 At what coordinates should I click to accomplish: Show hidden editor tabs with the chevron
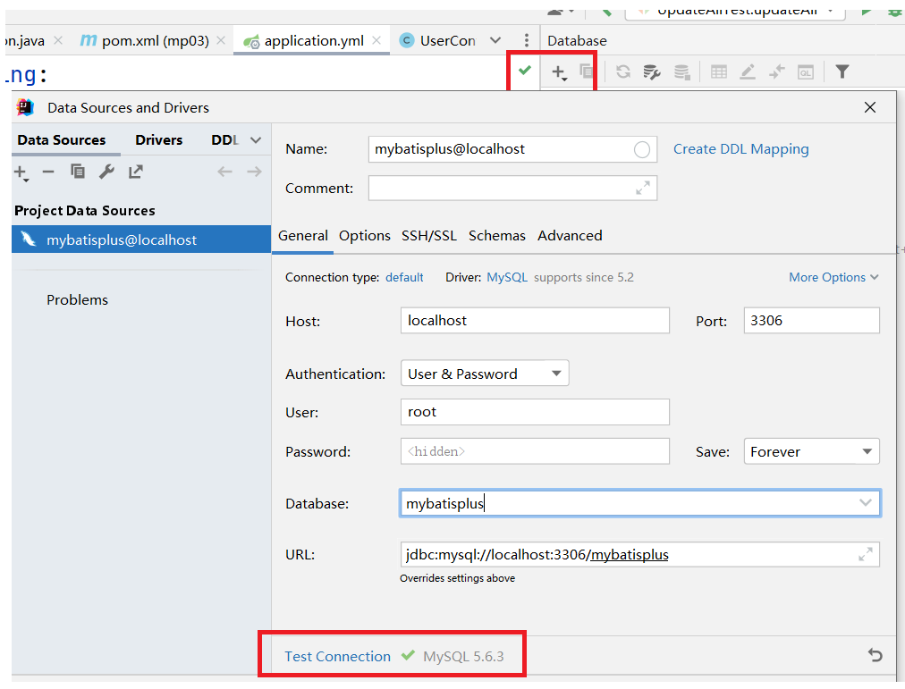coord(495,40)
